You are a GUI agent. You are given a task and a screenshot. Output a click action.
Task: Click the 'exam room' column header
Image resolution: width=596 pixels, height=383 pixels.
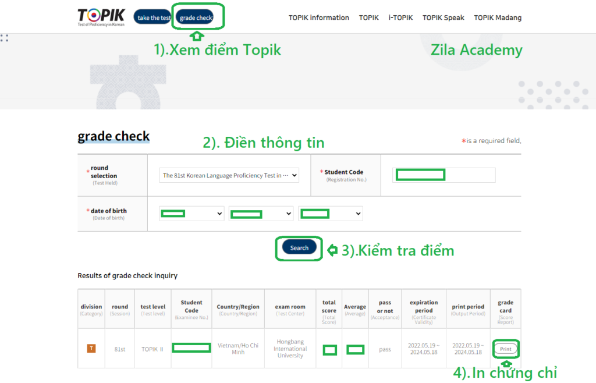click(x=290, y=309)
